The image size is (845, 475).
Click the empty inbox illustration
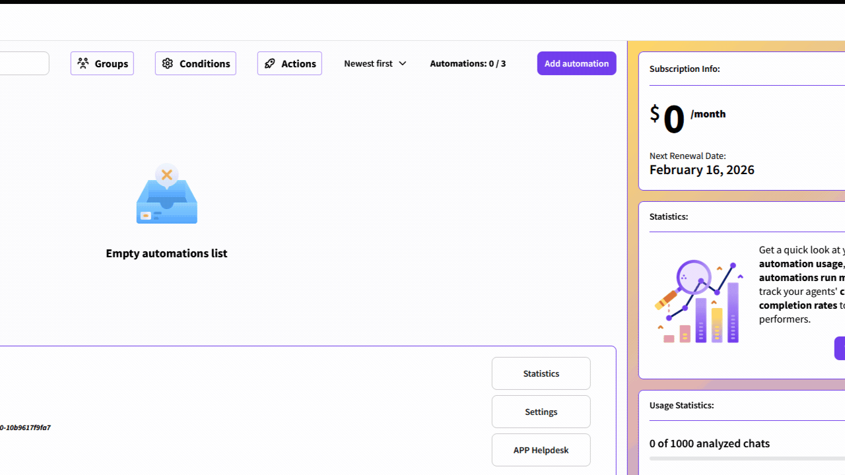click(x=166, y=195)
